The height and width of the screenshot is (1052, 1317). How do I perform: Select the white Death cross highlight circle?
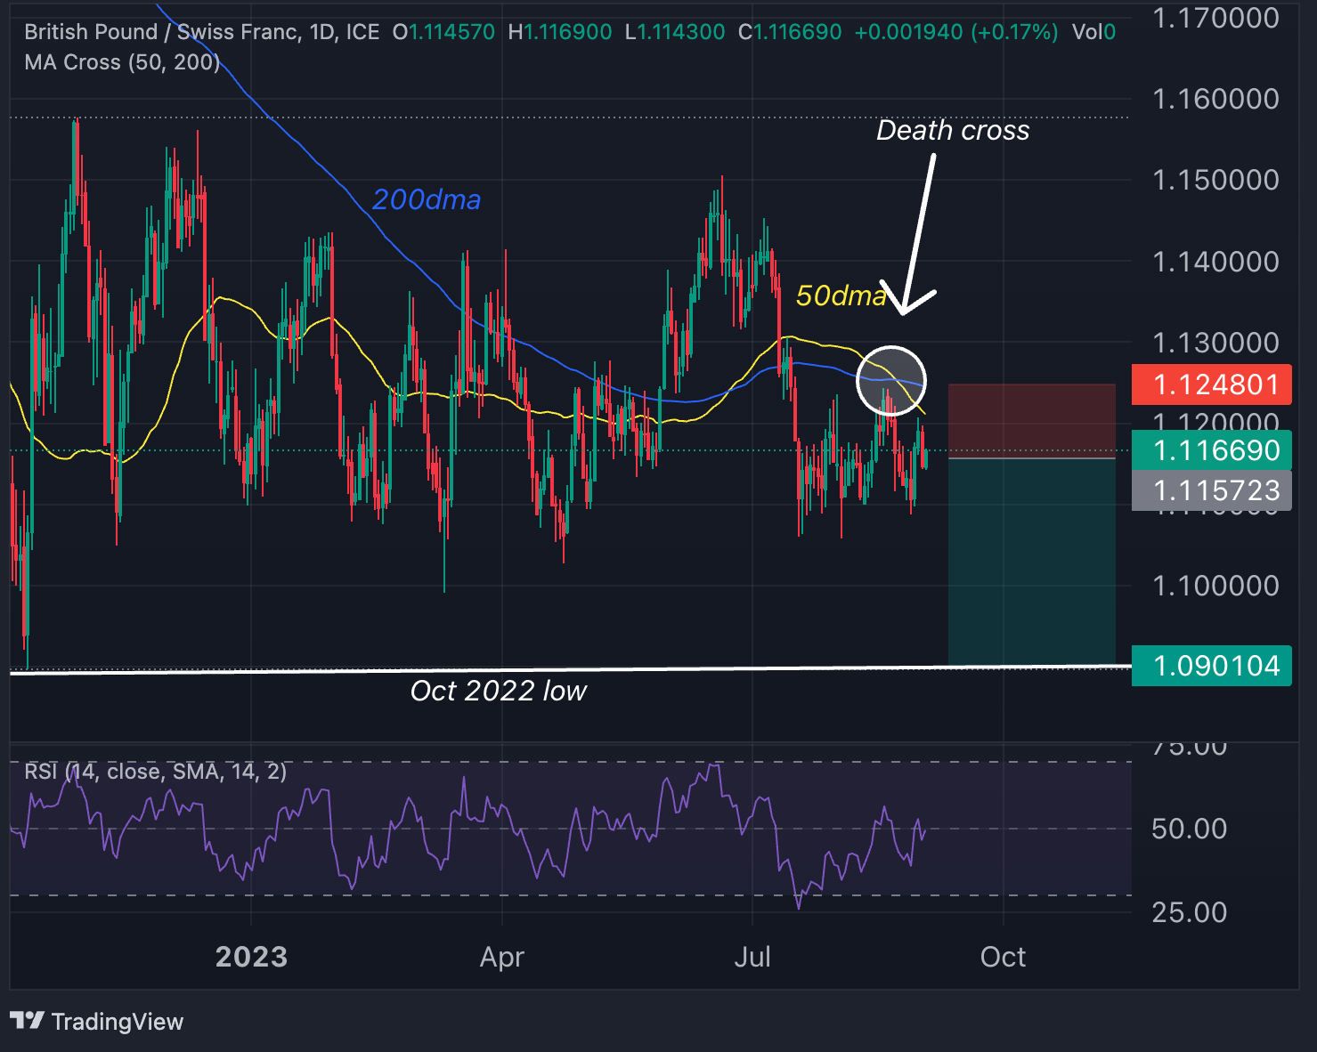[x=890, y=381]
